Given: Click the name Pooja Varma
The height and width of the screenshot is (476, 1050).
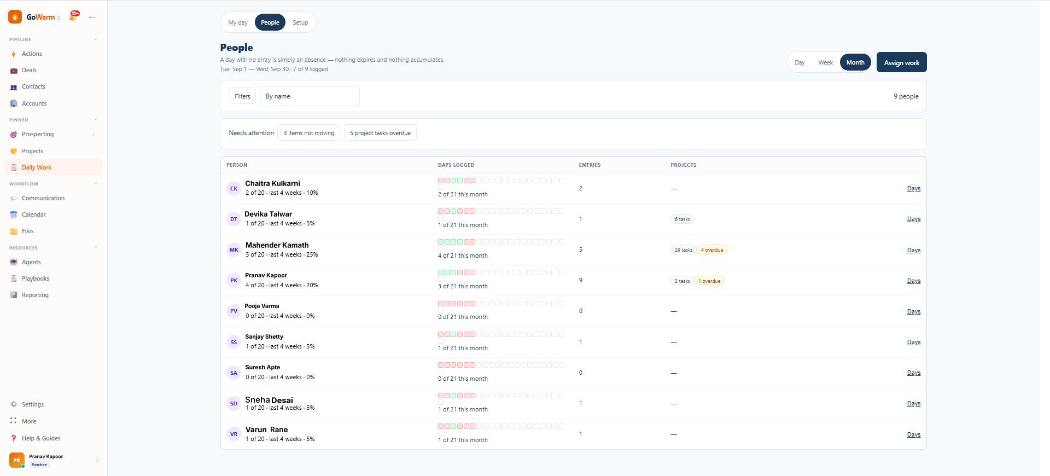Looking at the screenshot, I should (x=262, y=306).
